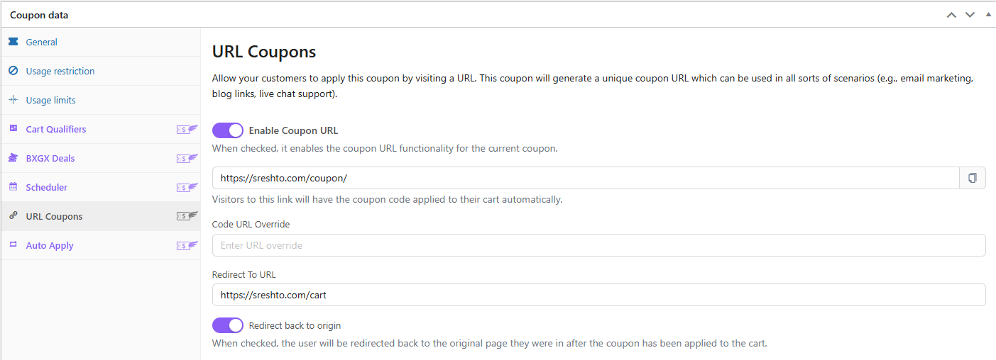This screenshot has width=996, height=360.
Task: Click the Cart Qualifiers sidebar icon
Action: tap(13, 129)
